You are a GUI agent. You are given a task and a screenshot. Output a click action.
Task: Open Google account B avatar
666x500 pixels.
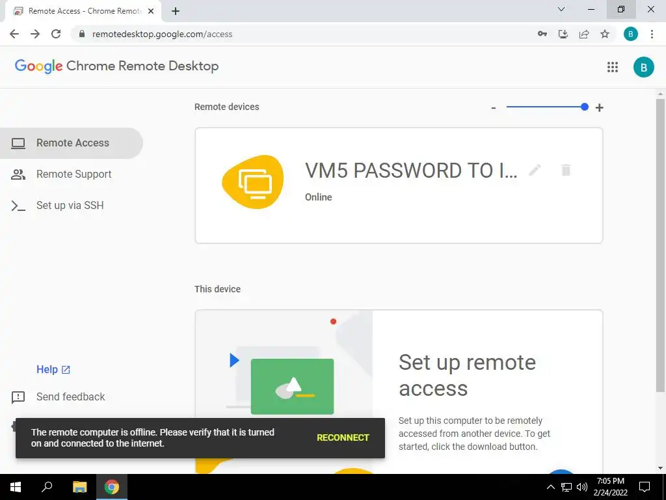tap(643, 67)
